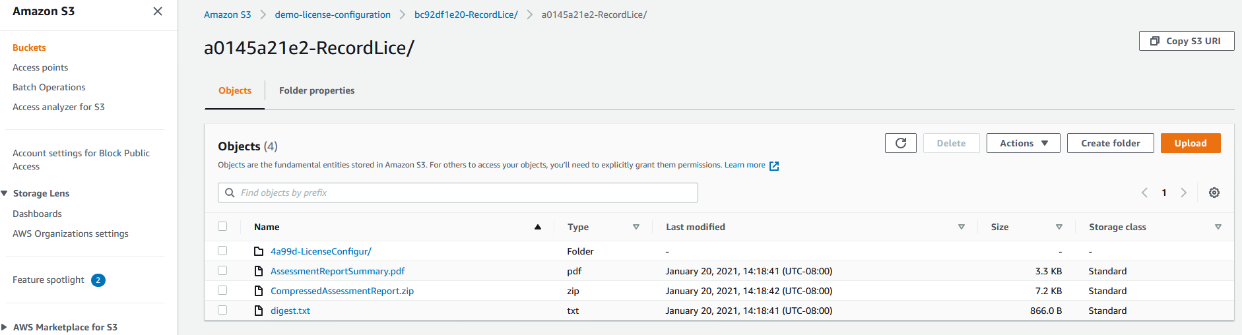The width and height of the screenshot is (1242, 335).
Task: Open Access points in the sidebar
Action: 40,67
